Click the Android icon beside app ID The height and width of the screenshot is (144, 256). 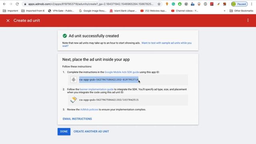[x=74, y=80]
